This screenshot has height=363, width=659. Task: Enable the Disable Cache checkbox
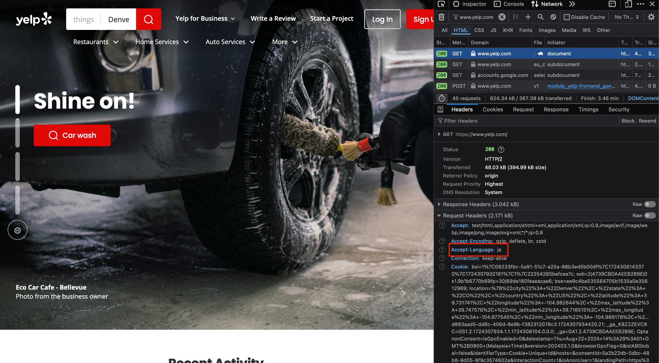pyautogui.click(x=566, y=17)
